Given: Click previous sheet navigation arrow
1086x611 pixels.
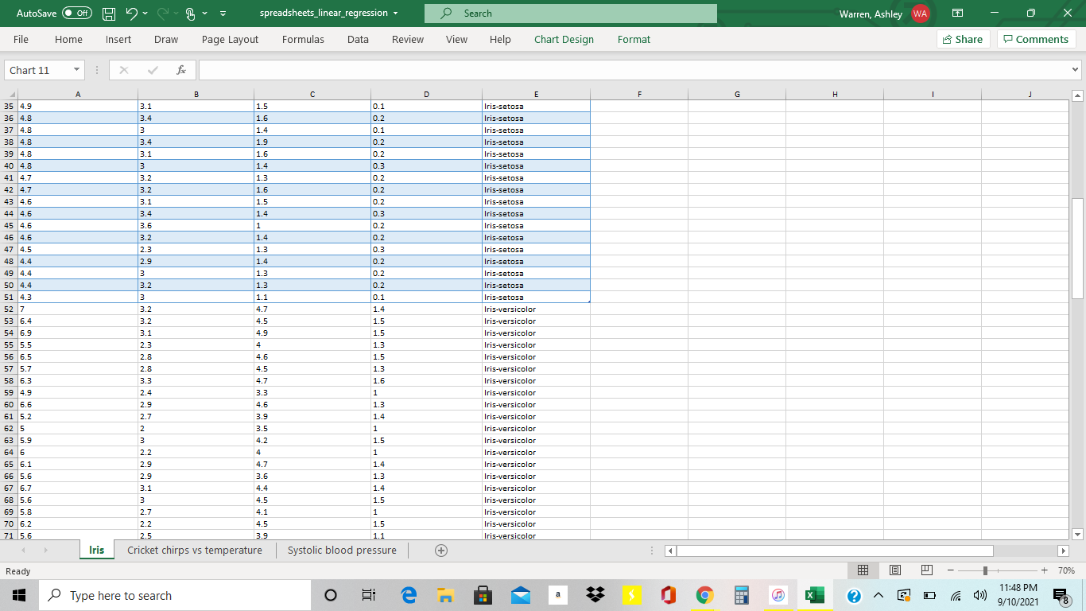Looking at the screenshot, I should click(23, 551).
